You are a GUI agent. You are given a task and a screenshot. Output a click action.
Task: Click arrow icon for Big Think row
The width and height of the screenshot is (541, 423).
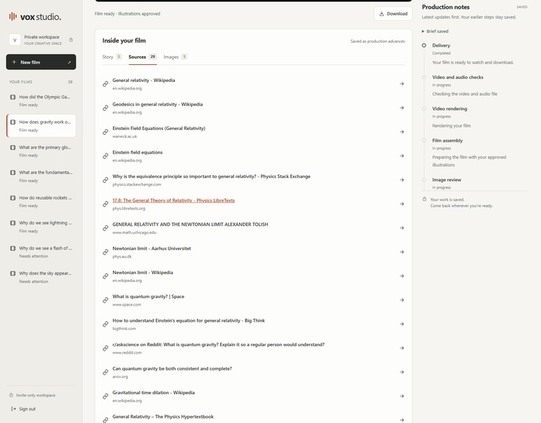[402, 324]
